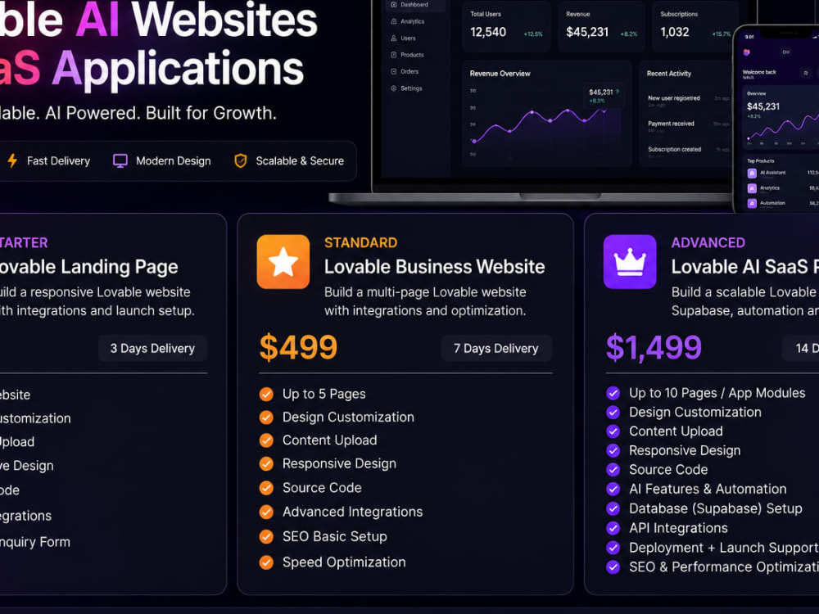Image resolution: width=819 pixels, height=614 pixels.
Task: Click orange check icon beside Design Customization in Standard
Action: (266, 418)
